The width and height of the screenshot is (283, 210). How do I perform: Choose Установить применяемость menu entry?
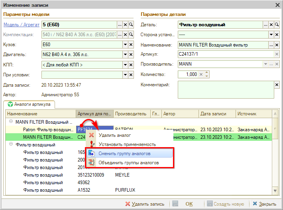point(129,144)
